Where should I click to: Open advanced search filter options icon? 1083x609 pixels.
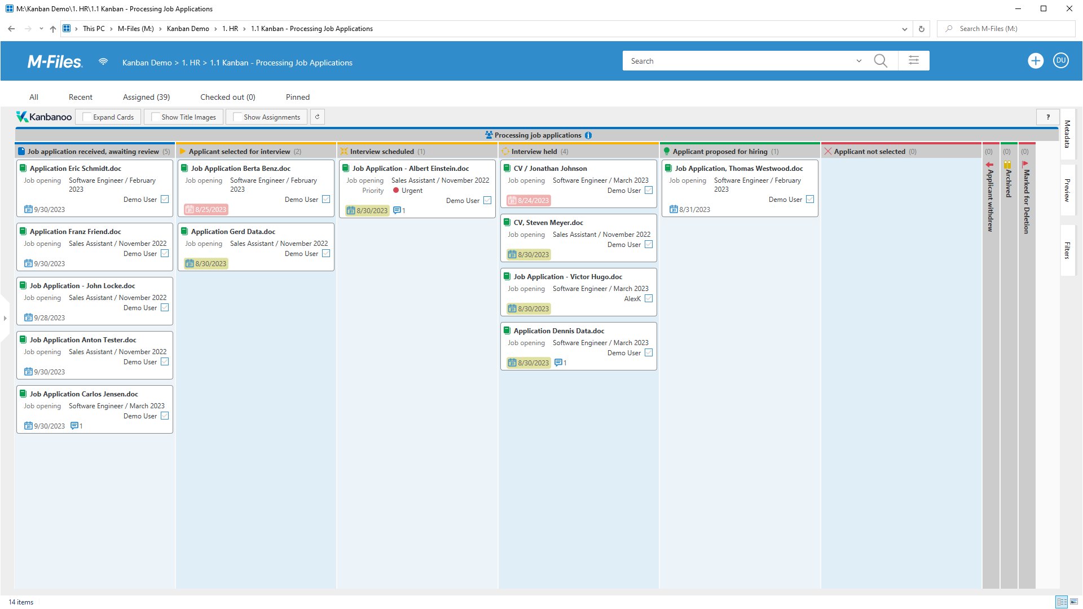coord(914,60)
